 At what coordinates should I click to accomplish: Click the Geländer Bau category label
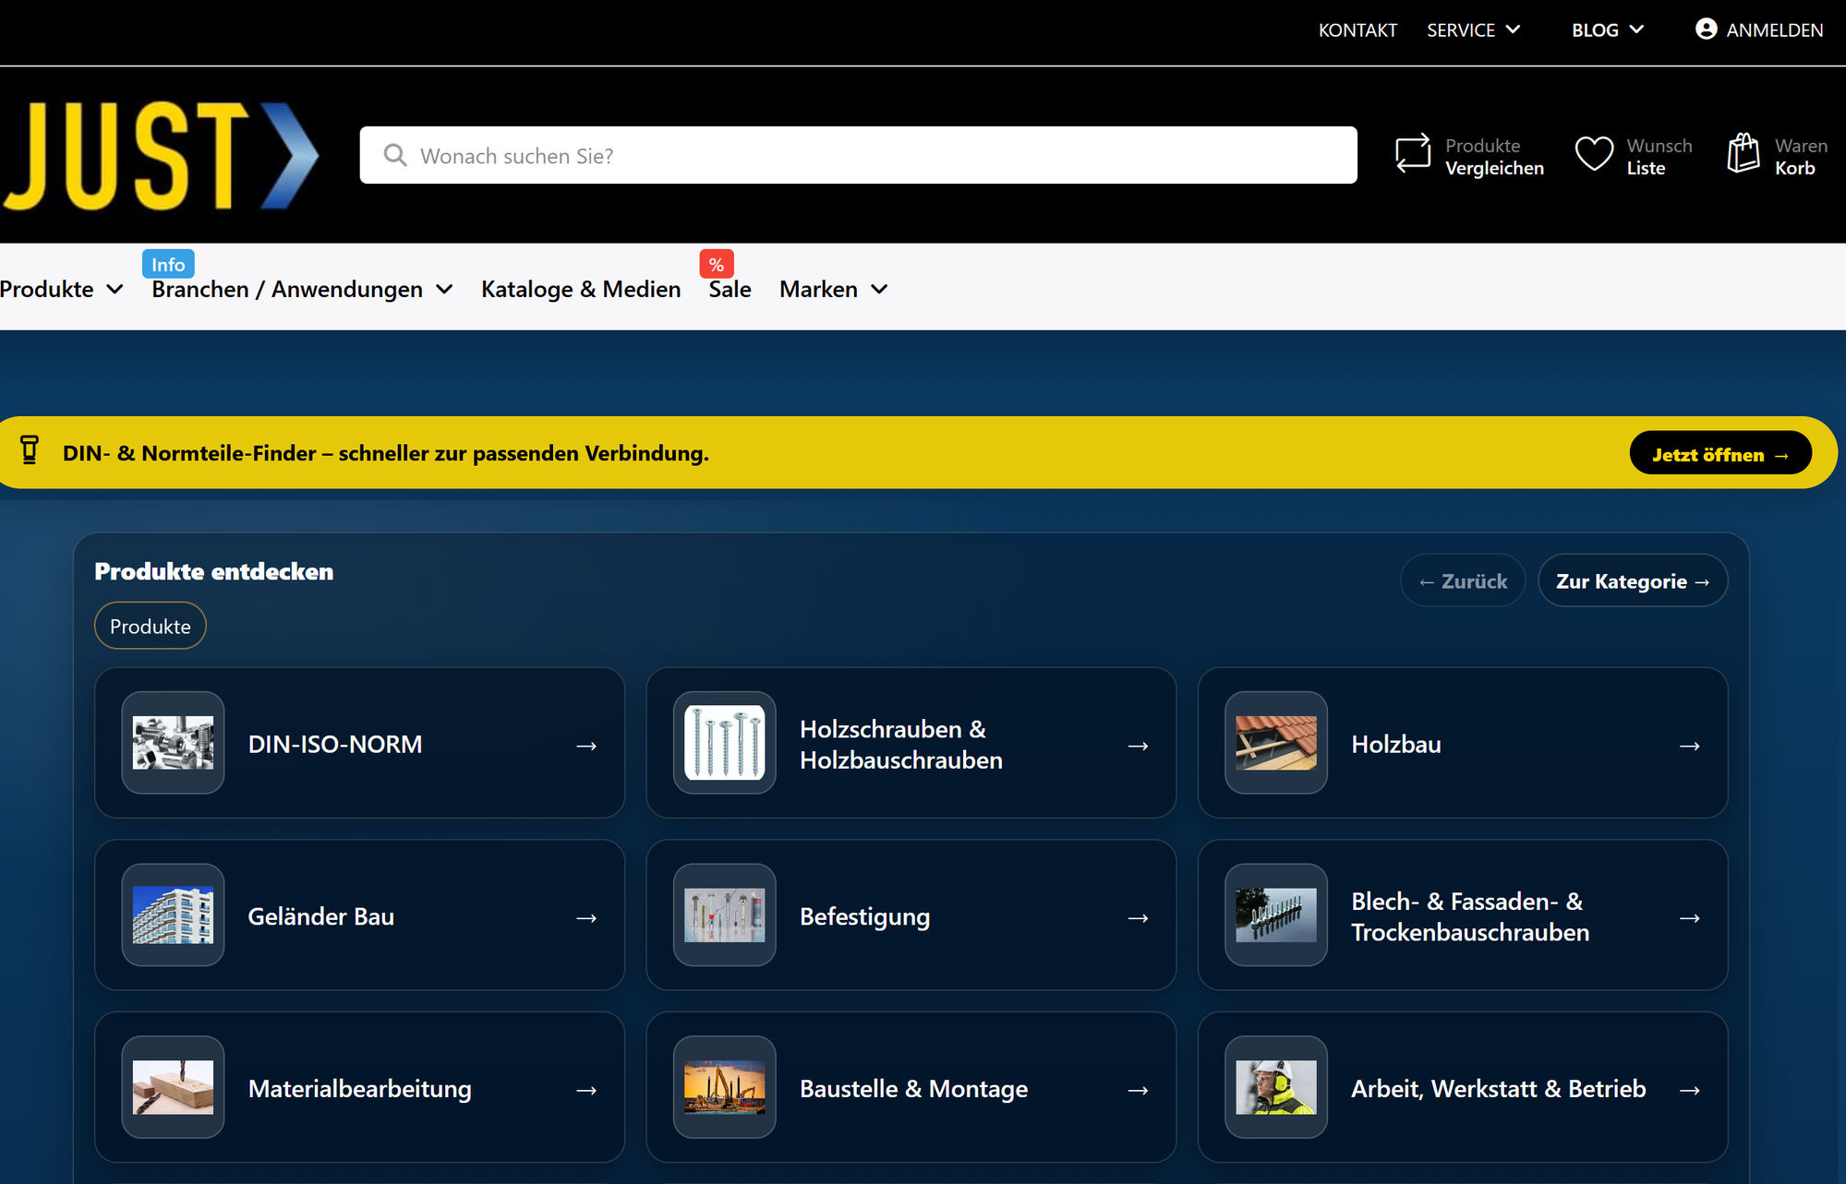(x=321, y=916)
